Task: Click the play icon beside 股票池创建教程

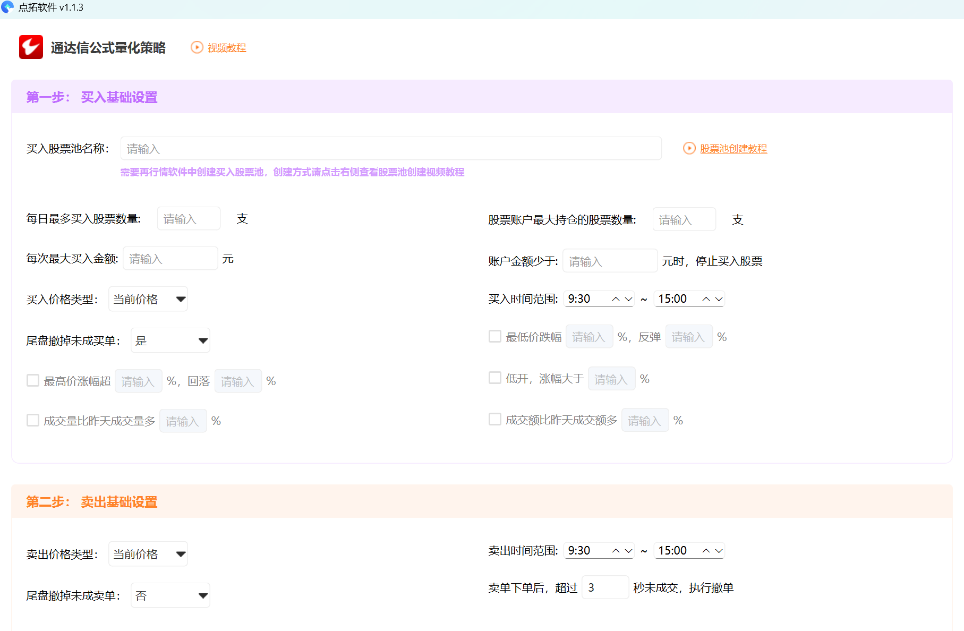Action: coord(689,148)
